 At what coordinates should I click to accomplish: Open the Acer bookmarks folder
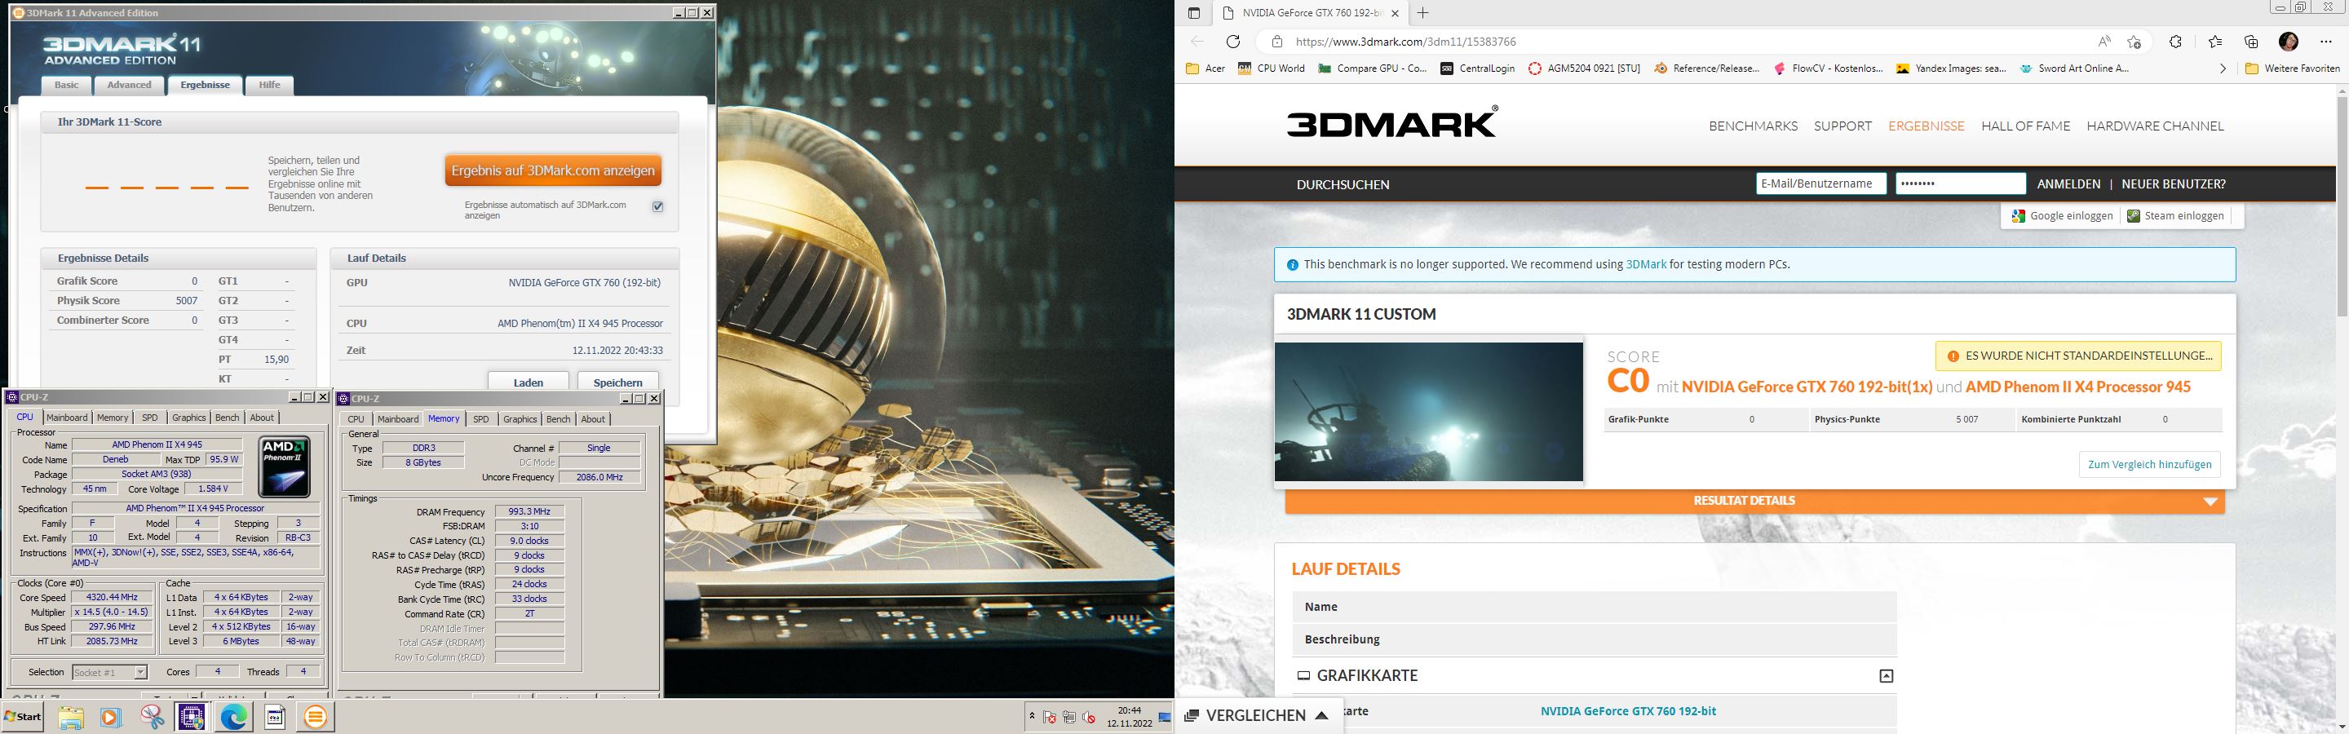point(1205,69)
